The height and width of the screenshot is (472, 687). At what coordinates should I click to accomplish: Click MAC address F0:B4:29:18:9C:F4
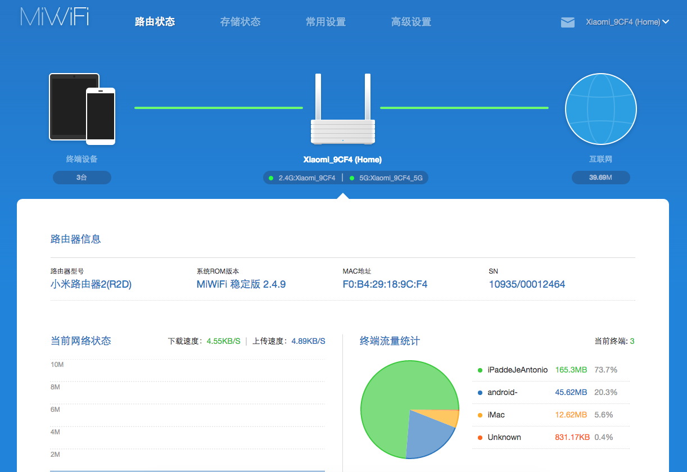(x=385, y=284)
